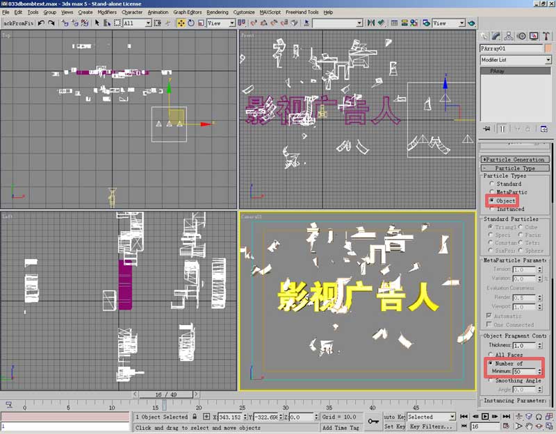Open the Graph Editors menu

(187, 12)
